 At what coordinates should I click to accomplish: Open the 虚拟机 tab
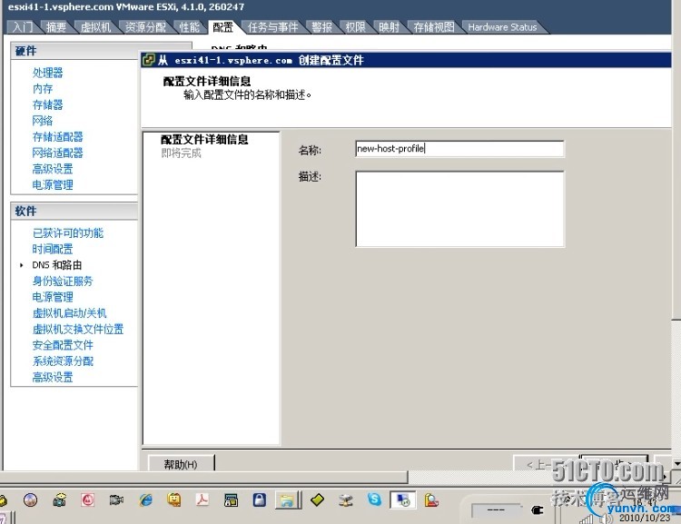pyautogui.click(x=95, y=27)
